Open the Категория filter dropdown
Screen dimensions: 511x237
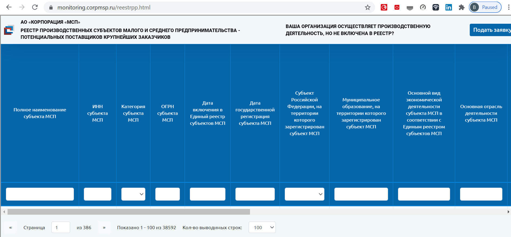pyautogui.click(x=133, y=194)
